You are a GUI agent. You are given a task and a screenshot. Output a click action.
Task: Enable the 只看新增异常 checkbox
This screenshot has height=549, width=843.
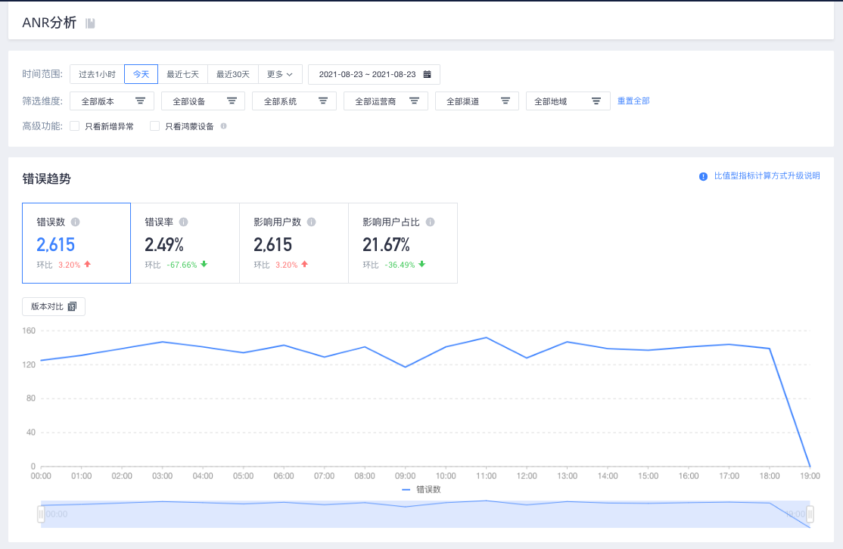pos(75,126)
